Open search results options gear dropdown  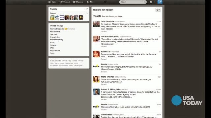coord(158,10)
